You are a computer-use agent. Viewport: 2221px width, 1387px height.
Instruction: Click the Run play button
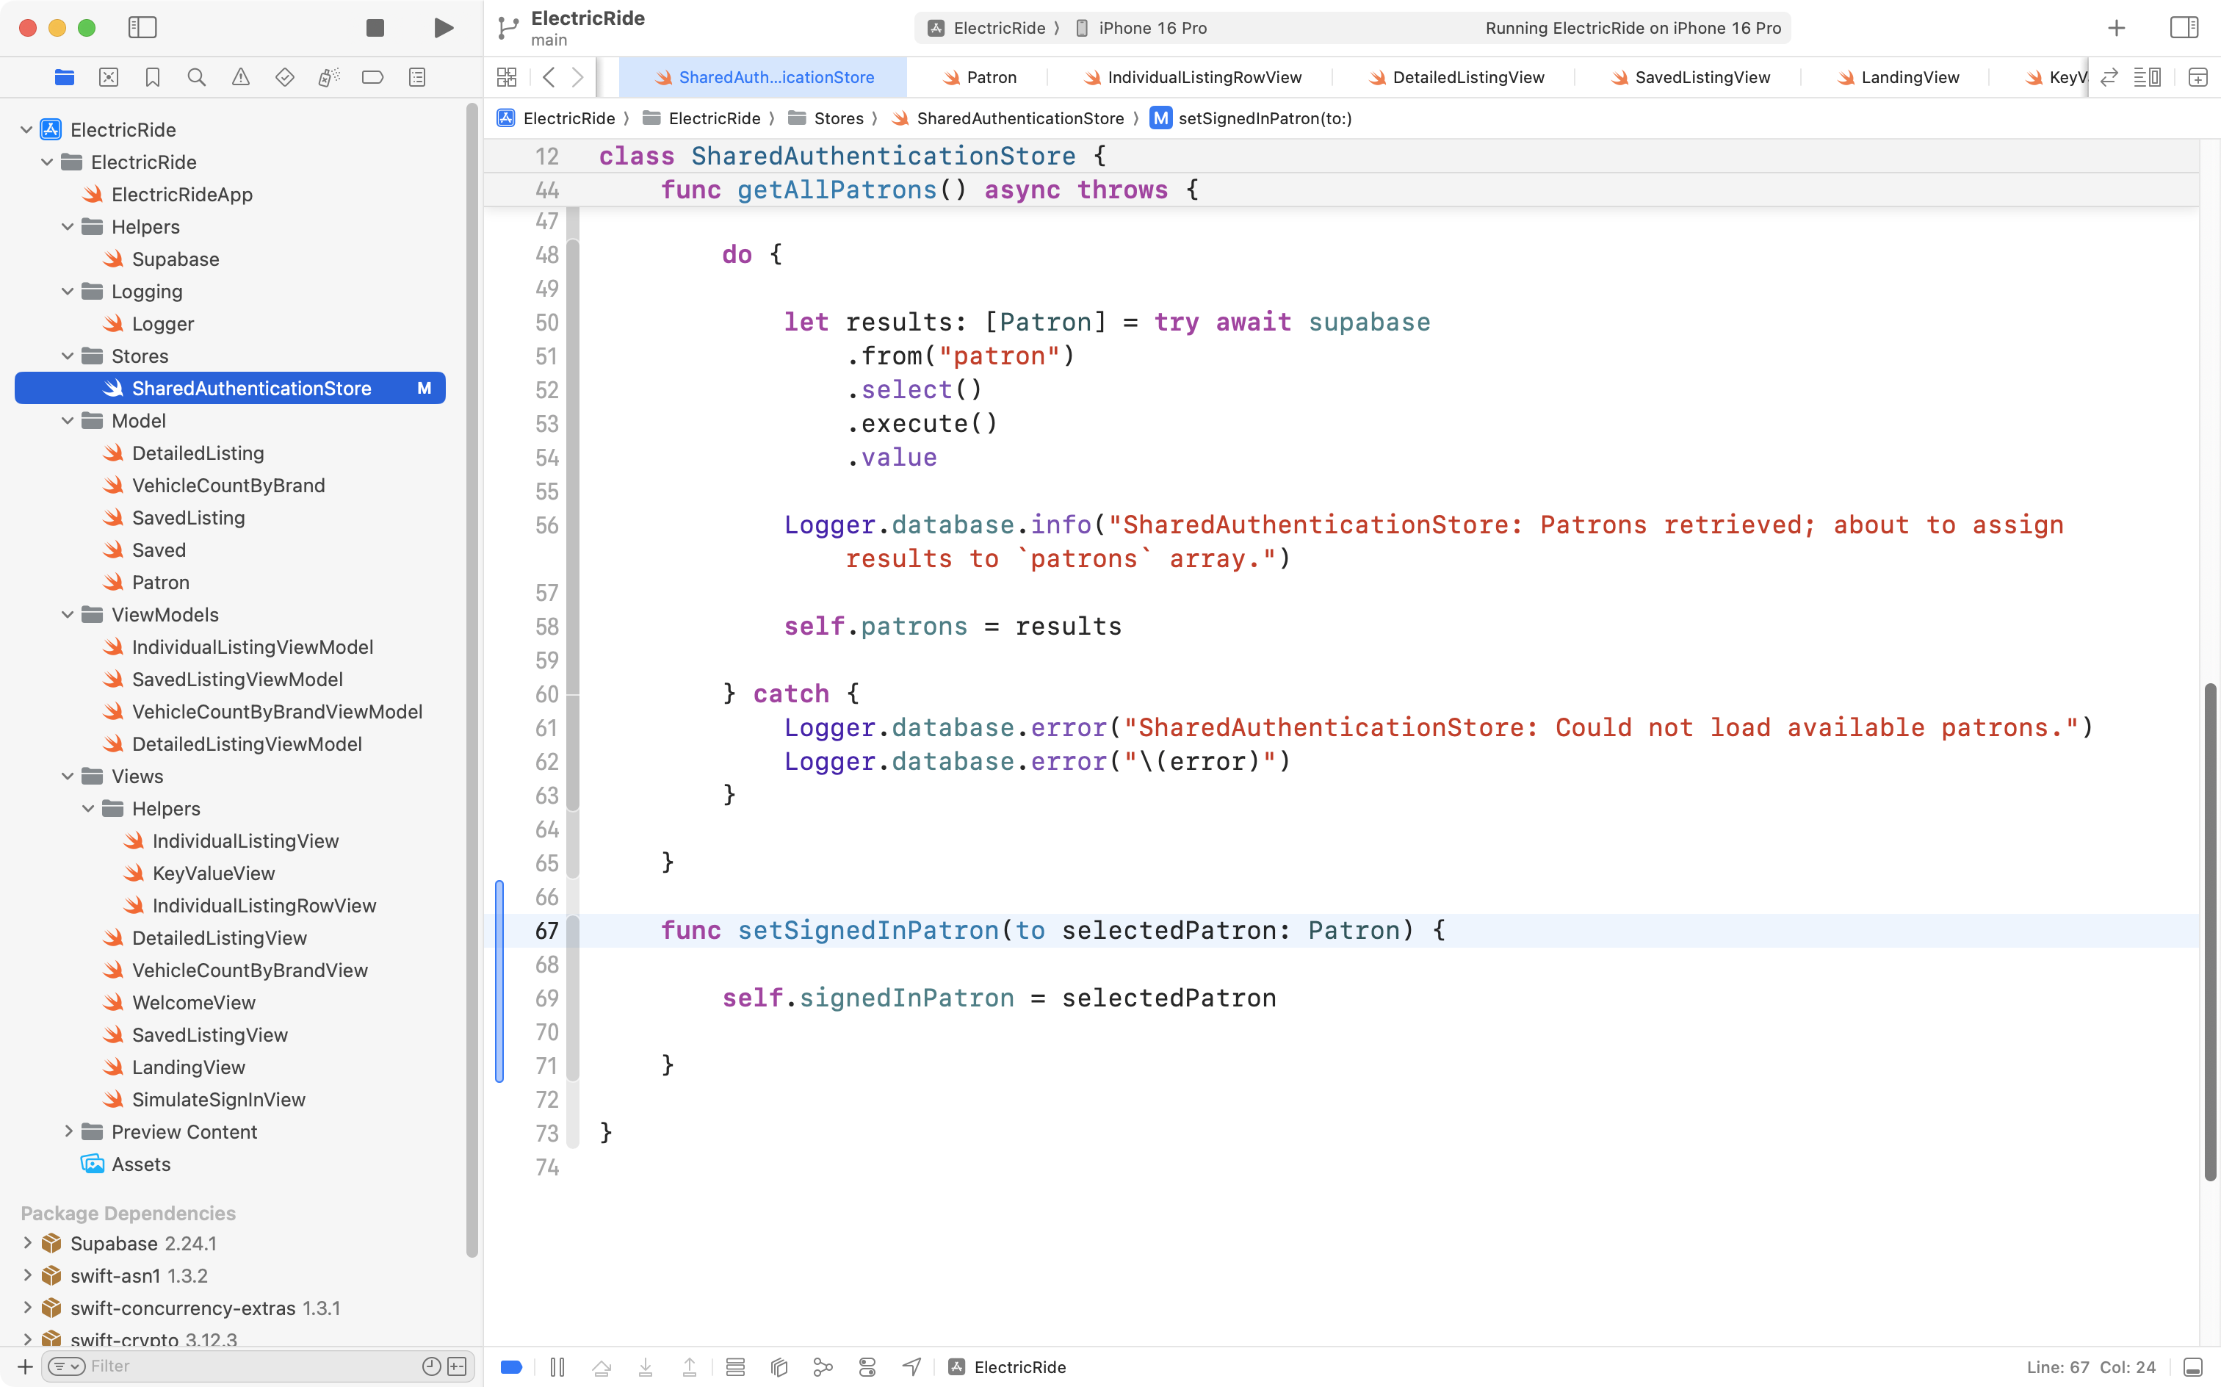point(443,27)
